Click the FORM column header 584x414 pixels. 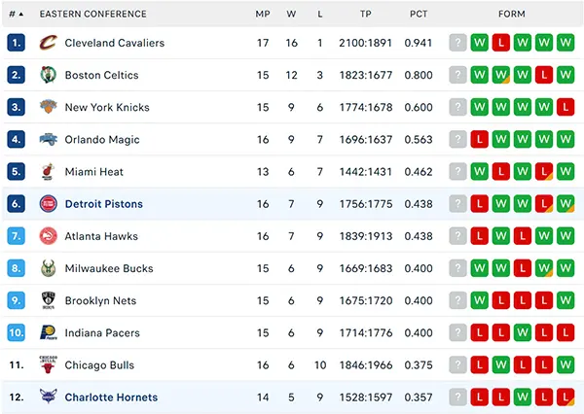(512, 15)
